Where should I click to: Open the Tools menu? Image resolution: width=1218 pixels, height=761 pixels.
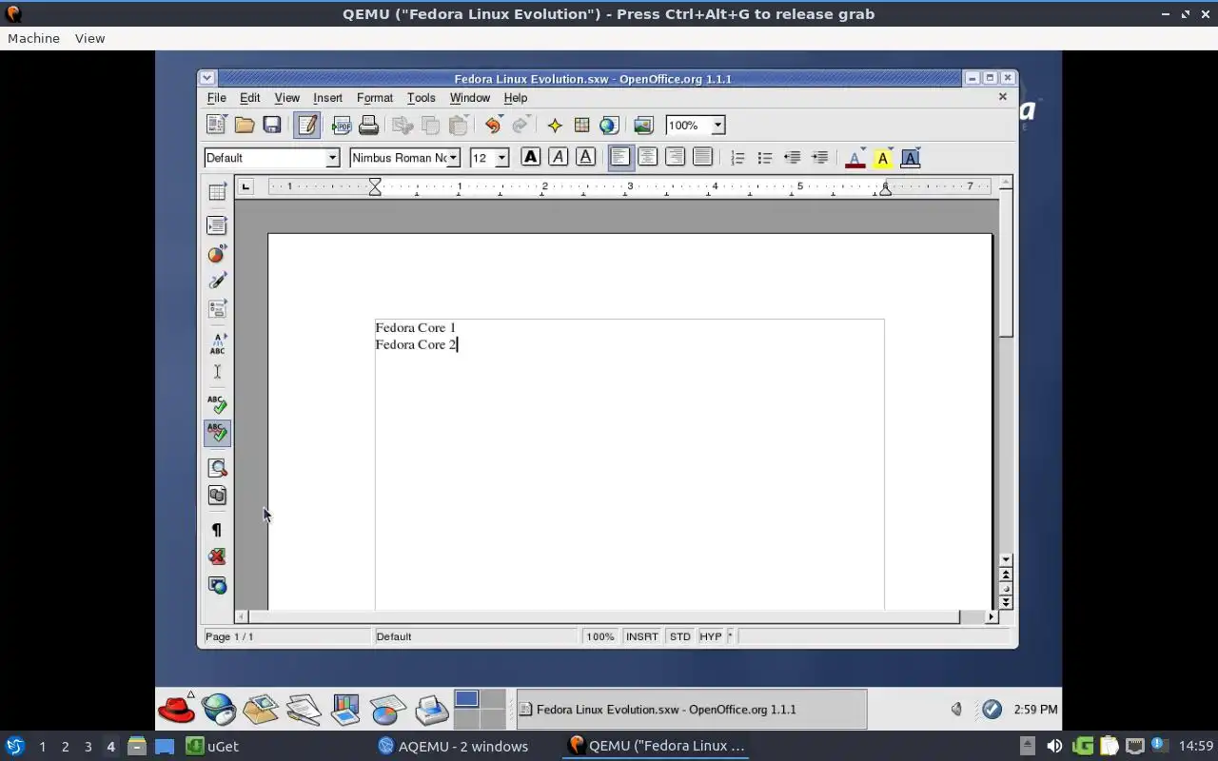pyautogui.click(x=422, y=98)
